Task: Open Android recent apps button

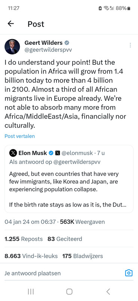Action: [31, 292]
